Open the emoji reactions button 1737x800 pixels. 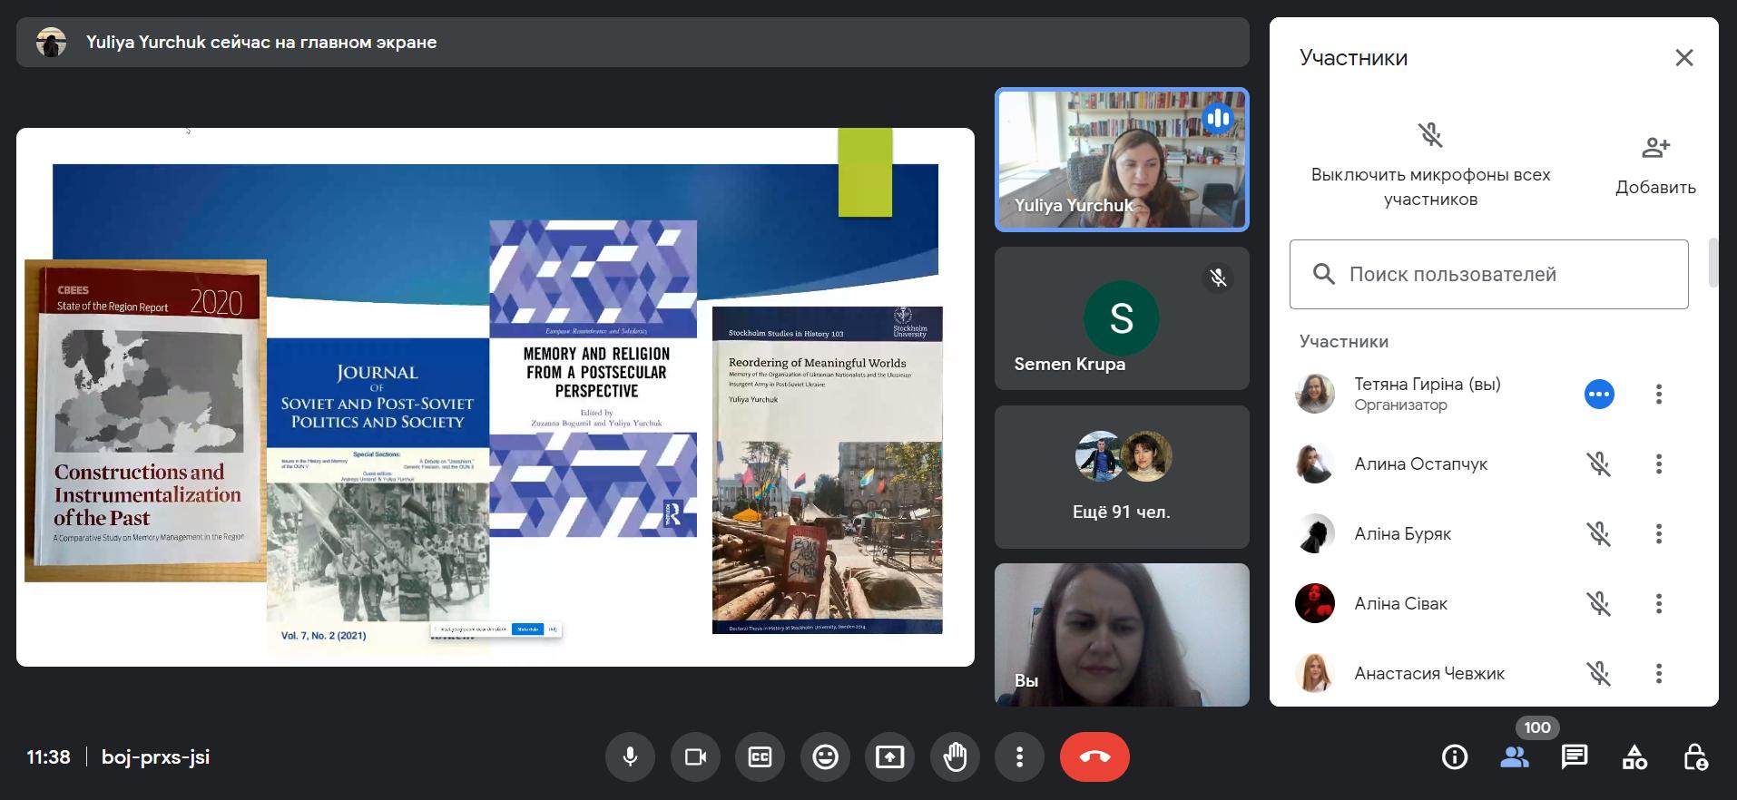[x=825, y=756]
